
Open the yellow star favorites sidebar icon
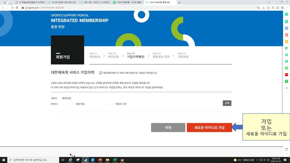pos(286,41)
